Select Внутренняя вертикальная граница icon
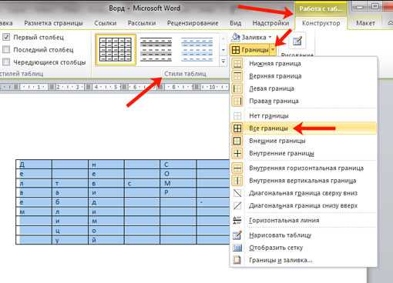The height and width of the screenshot is (283, 393). pyautogui.click(x=237, y=181)
